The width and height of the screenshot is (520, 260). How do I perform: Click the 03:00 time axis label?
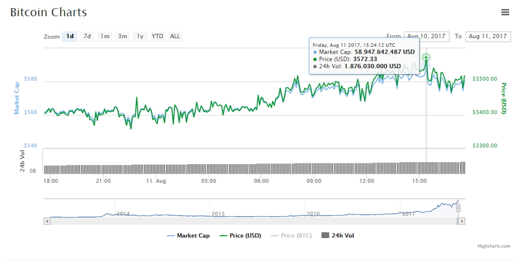click(x=209, y=181)
